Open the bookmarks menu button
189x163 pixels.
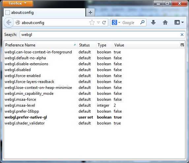179,22
